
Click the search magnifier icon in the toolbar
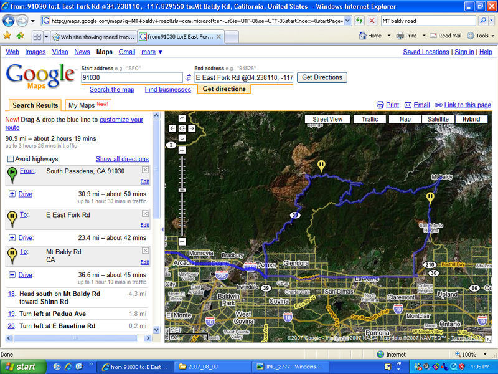483,21
